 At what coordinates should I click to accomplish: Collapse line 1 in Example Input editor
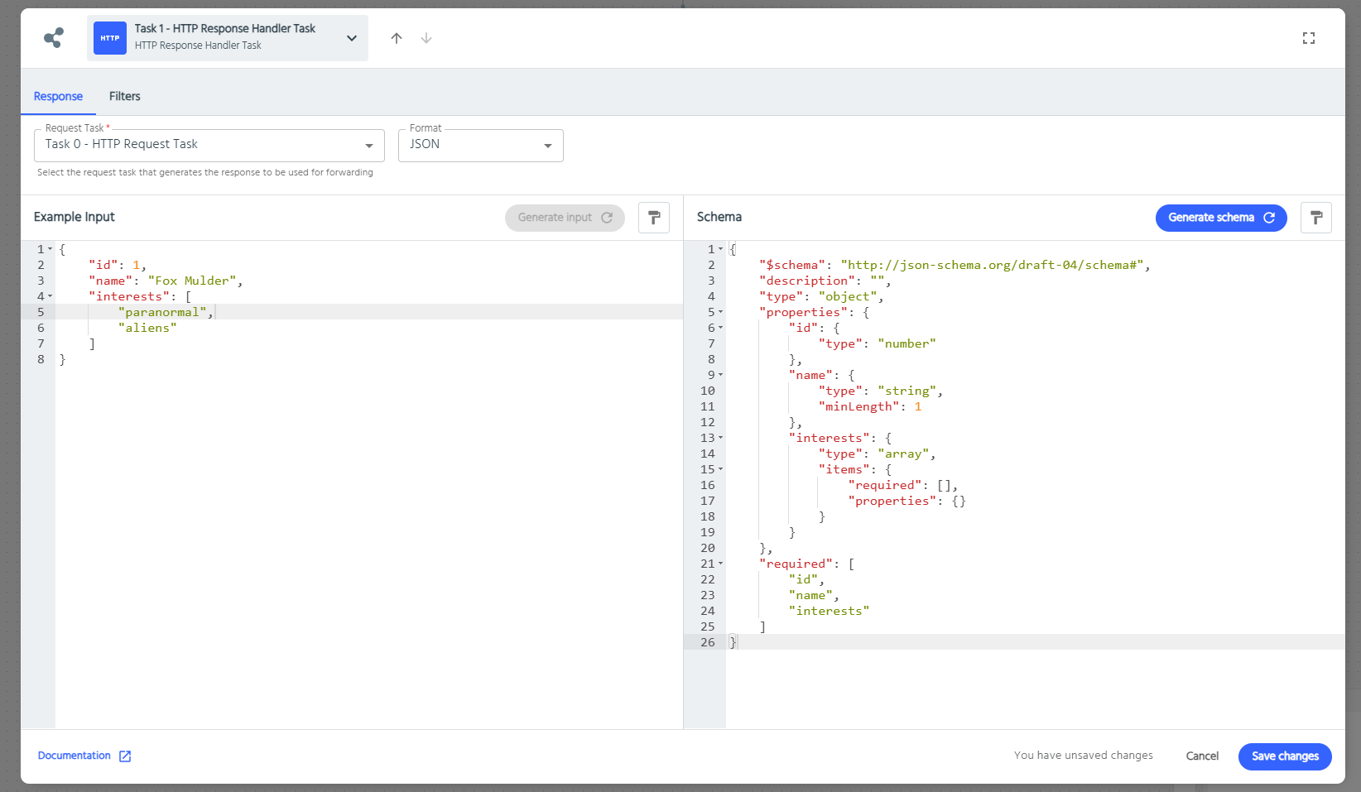pos(50,249)
